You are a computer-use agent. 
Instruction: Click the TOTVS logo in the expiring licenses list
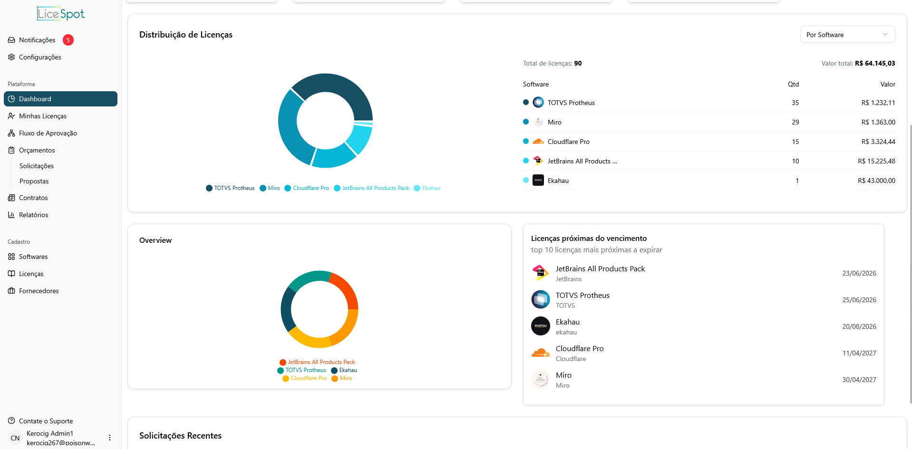541,300
